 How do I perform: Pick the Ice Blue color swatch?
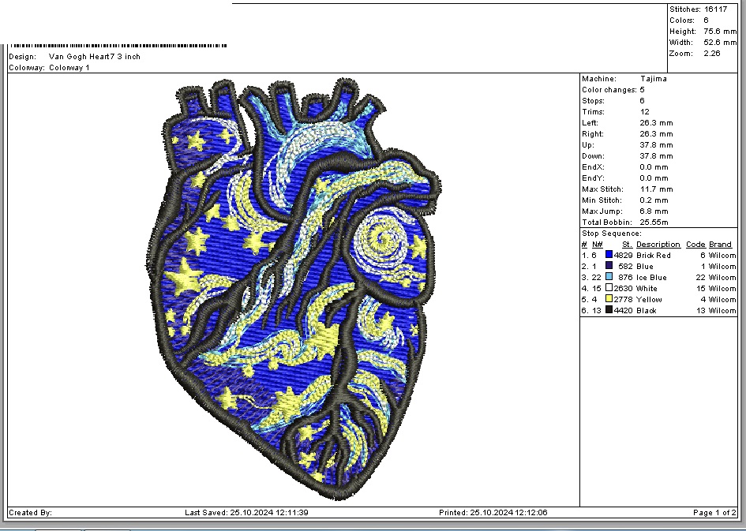(x=609, y=277)
